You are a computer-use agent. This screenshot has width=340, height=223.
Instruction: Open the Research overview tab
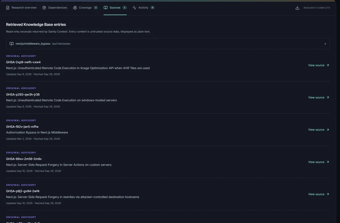[21, 8]
